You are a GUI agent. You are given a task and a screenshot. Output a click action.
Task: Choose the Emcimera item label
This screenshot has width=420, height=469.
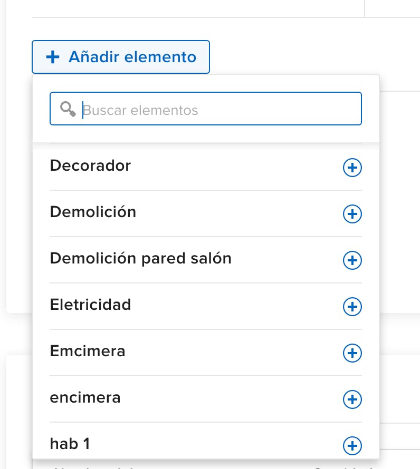click(x=88, y=351)
